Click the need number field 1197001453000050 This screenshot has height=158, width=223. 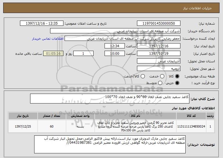pos(159,23)
